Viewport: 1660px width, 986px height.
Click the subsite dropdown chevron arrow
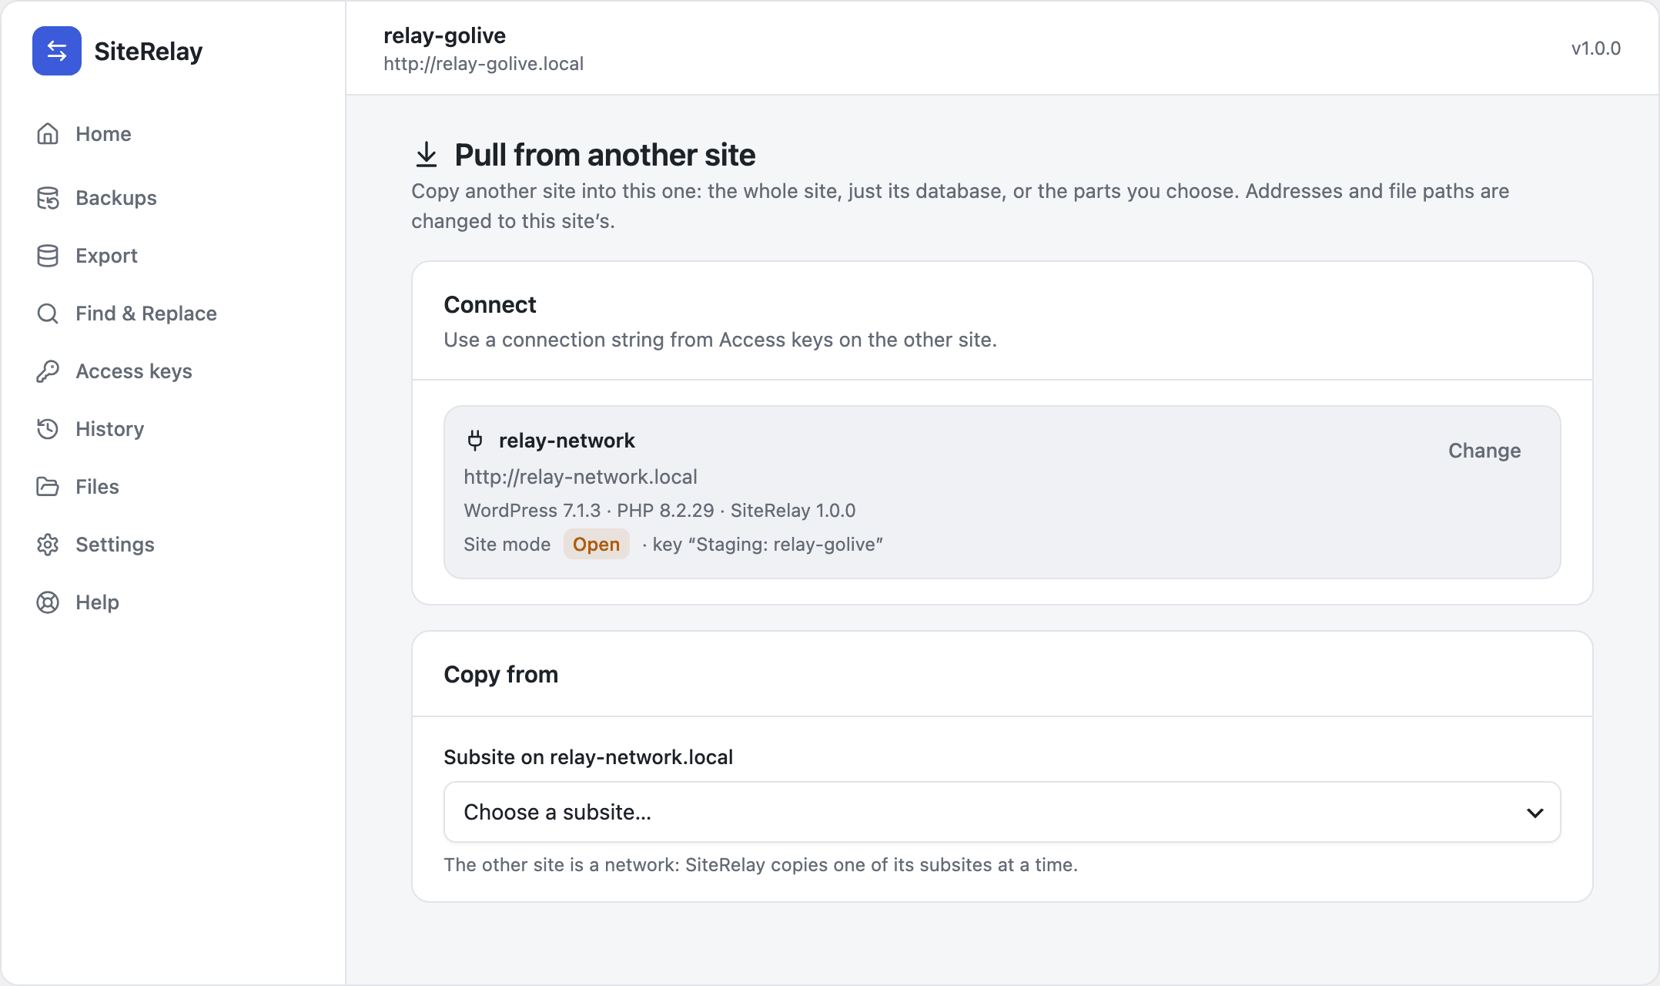[1535, 813]
